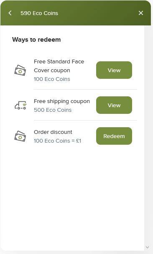
Task: Select the Free shipping coupon label
Action: click(x=62, y=101)
